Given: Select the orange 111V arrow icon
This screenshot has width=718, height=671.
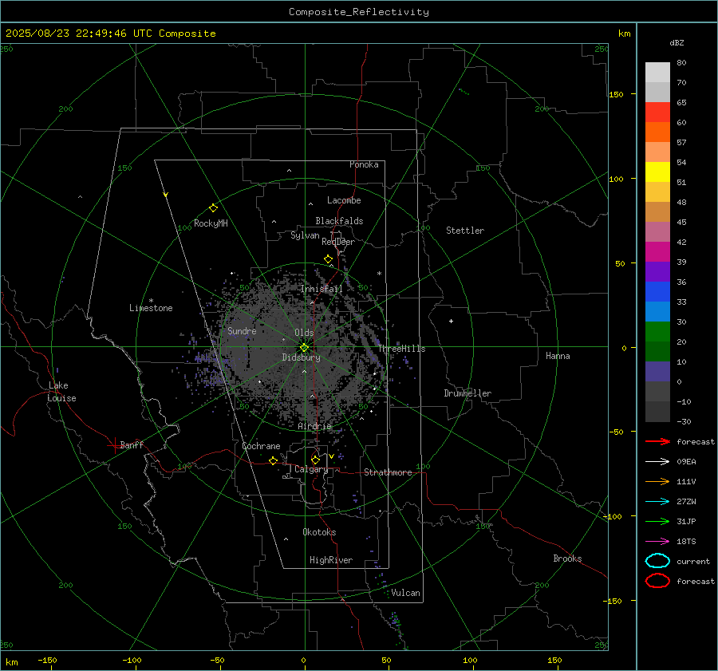Looking at the screenshot, I should (x=657, y=481).
